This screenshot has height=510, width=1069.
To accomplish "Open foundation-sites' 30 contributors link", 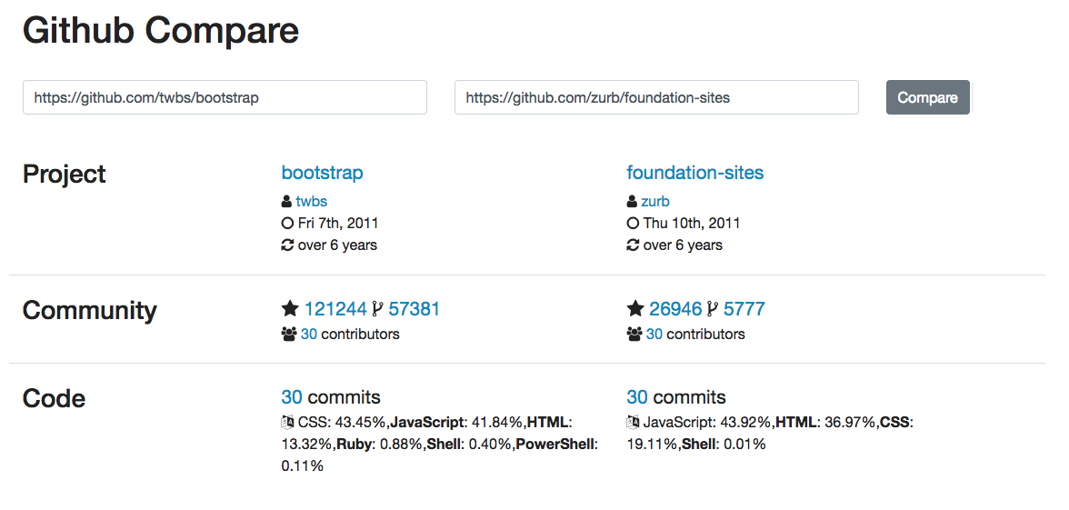I will [x=654, y=335].
